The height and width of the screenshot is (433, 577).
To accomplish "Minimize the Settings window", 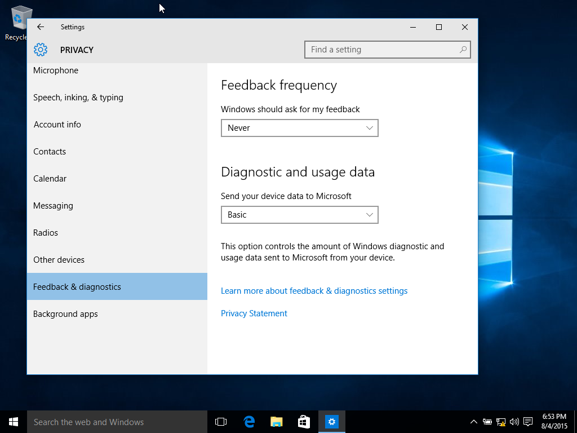I will click(x=413, y=27).
